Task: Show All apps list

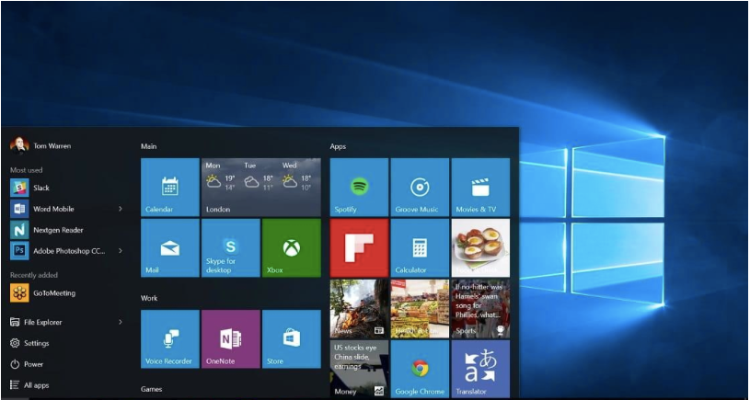Action: (x=29, y=385)
